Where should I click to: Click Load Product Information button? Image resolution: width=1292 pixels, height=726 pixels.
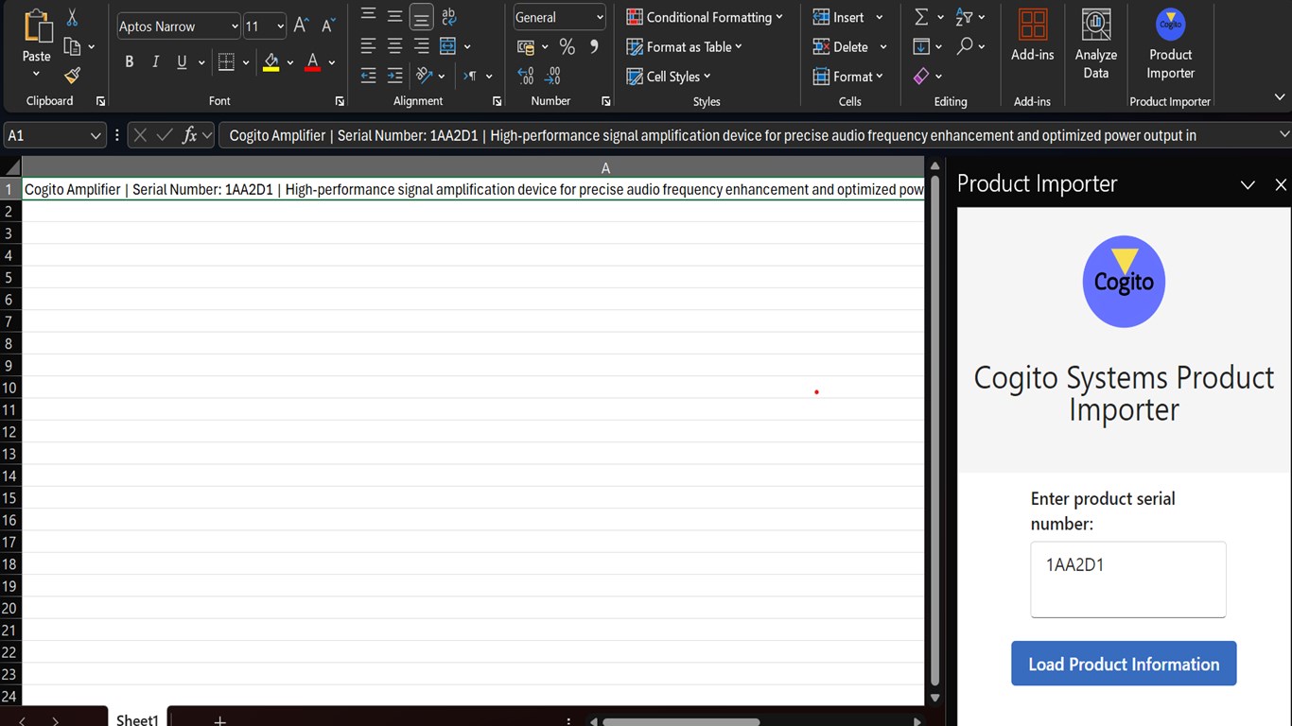point(1124,664)
